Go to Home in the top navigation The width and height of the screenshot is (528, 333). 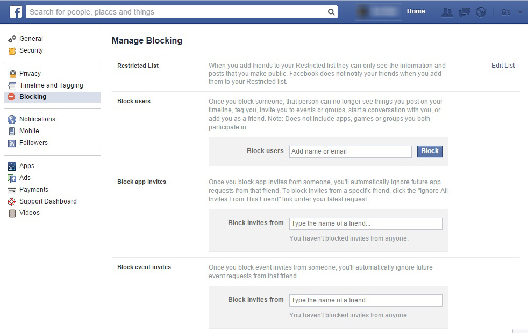(x=416, y=11)
